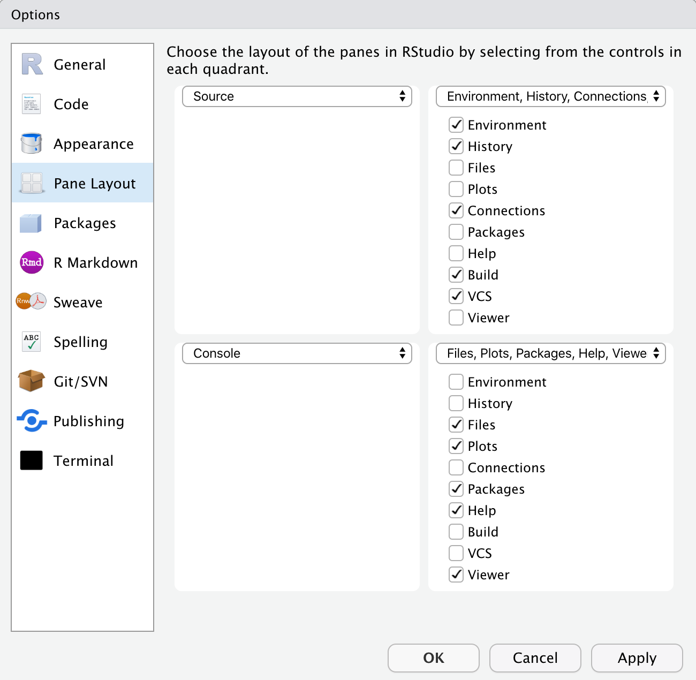Open the Source quadrant dropdown
The height and width of the screenshot is (680, 696).
pyautogui.click(x=297, y=96)
